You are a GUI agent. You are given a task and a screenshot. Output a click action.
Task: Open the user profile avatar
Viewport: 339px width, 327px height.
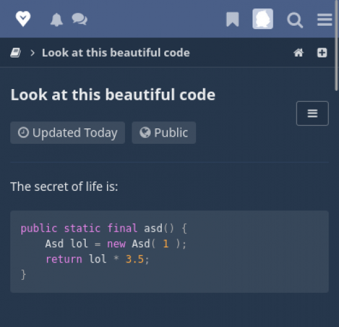click(263, 19)
